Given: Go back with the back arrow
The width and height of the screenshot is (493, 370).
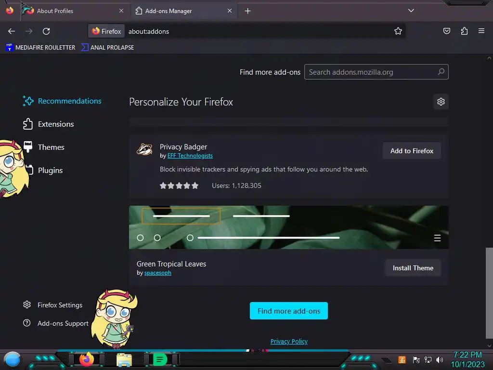Looking at the screenshot, I should pos(12,31).
